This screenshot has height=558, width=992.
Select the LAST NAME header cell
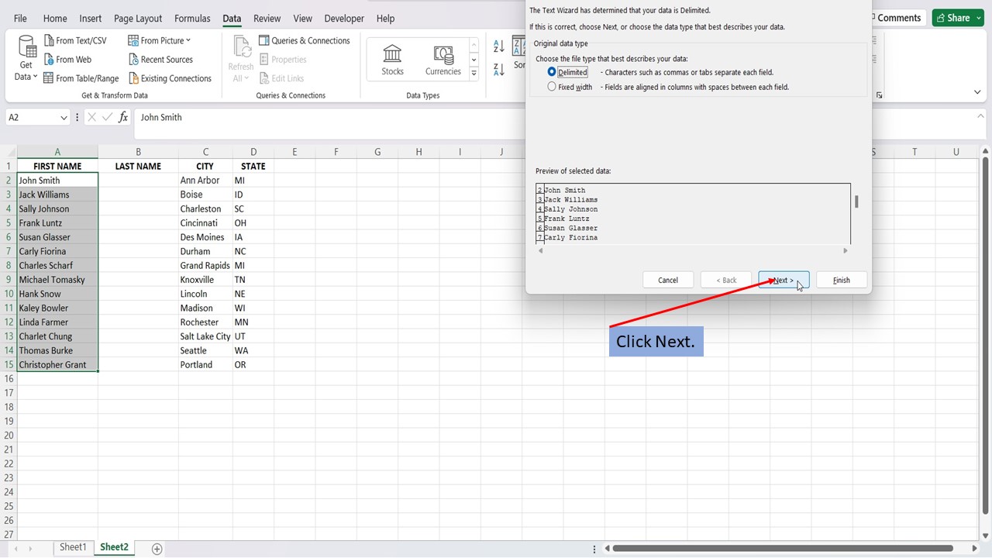pos(138,167)
